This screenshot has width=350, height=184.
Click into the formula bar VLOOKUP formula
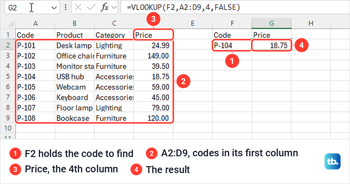pos(183,7)
